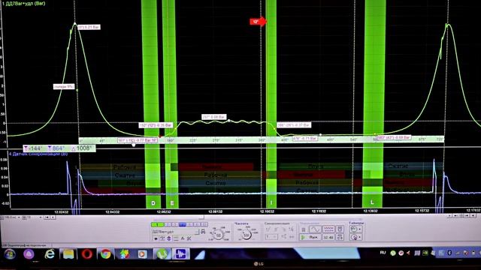Select green channel 1 button
This screenshot has width=481, height=270.
157,224
